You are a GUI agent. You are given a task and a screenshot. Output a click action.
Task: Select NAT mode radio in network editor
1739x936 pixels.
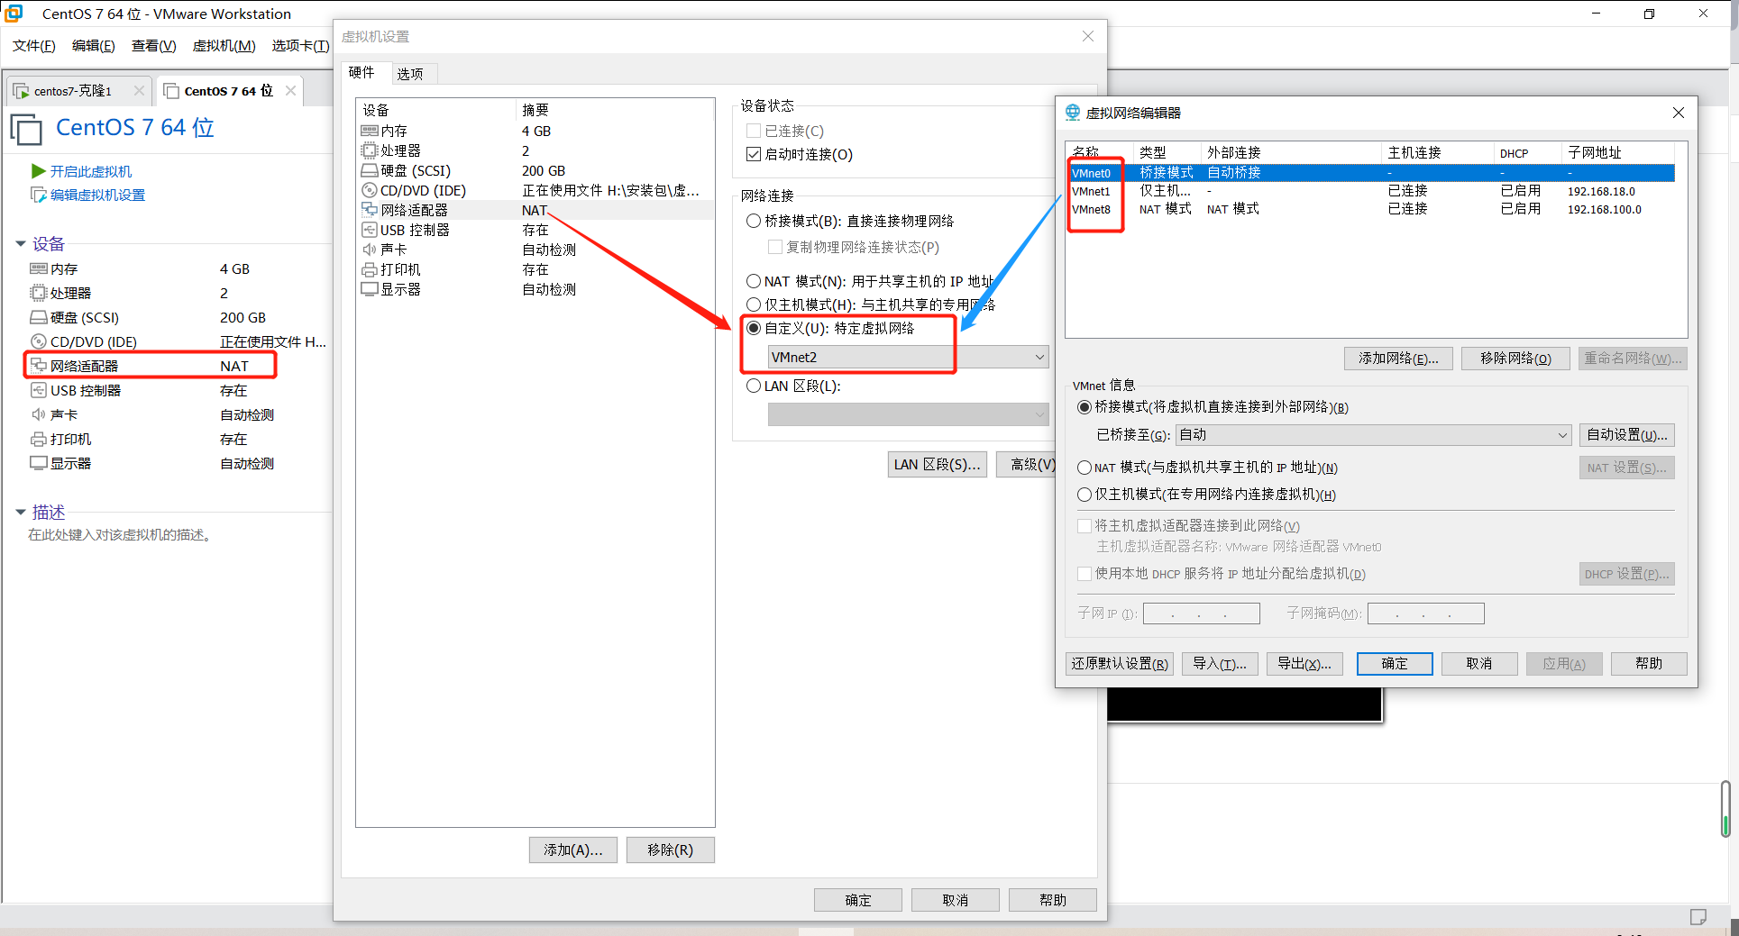click(x=1085, y=468)
